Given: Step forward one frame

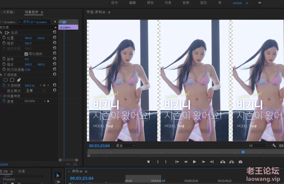Looking at the screenshot, I should 203,162.
